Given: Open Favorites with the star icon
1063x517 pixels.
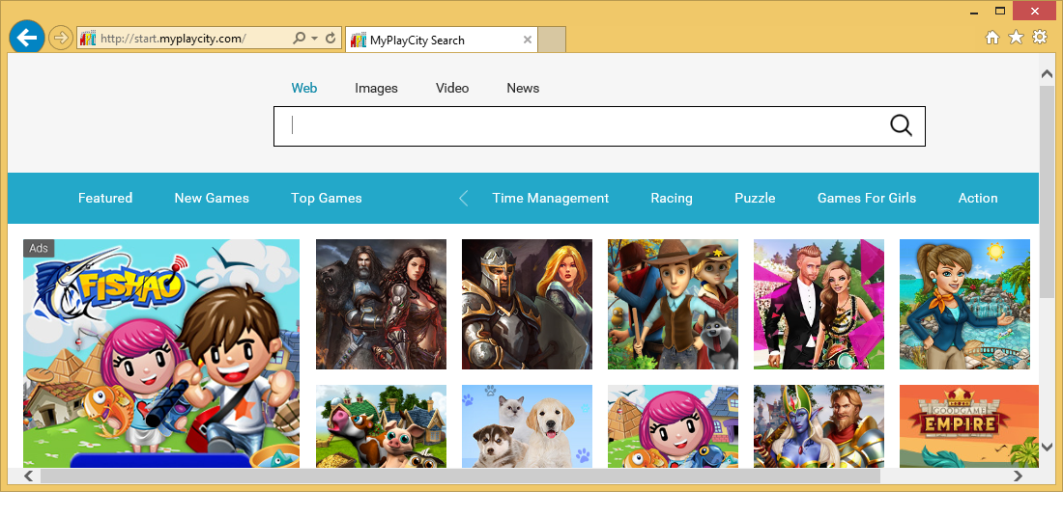Looking at the screenshot, I should [1016, 38].
